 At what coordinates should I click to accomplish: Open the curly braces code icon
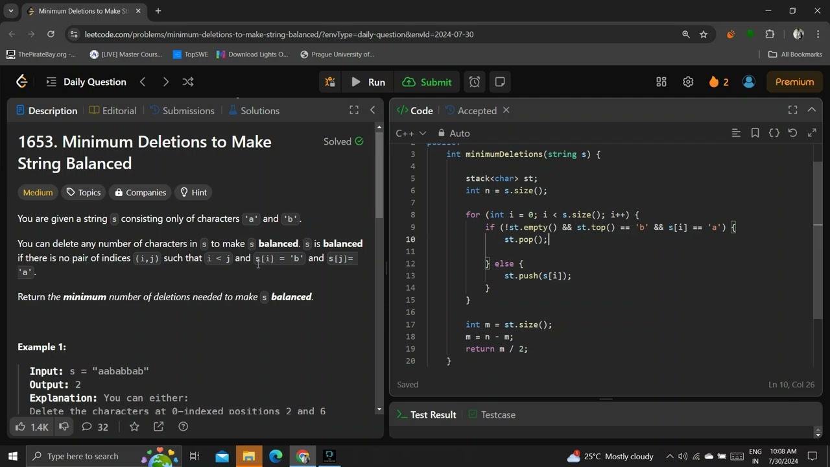point(774,133)
